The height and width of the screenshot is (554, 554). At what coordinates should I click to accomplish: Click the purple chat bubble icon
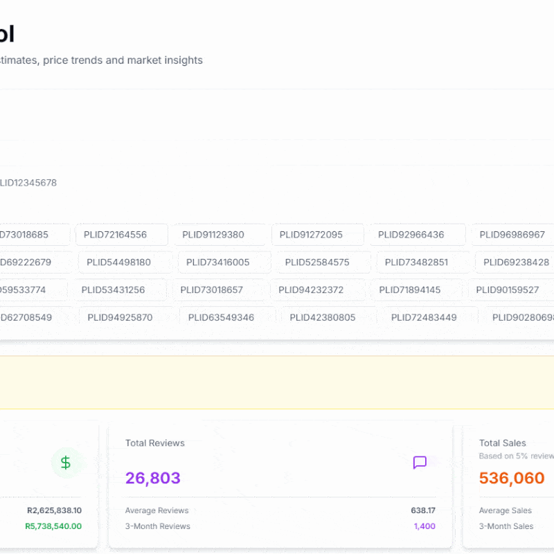[420, 462]
